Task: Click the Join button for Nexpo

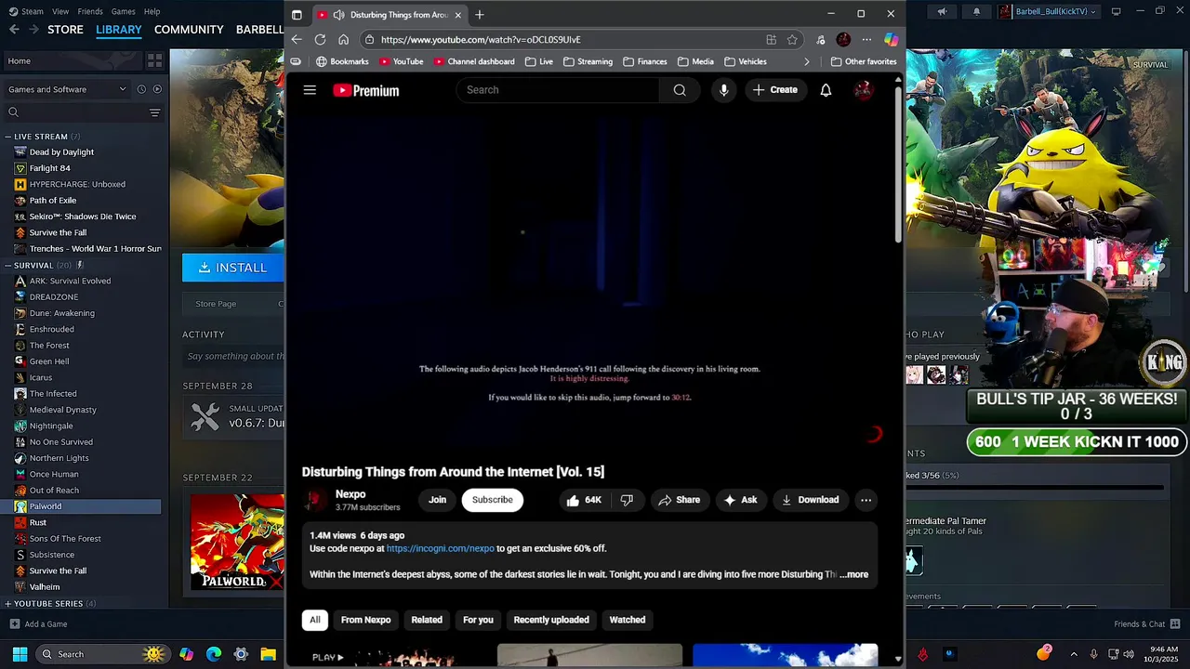Action: pyautogui.click(x=437, y=500)
